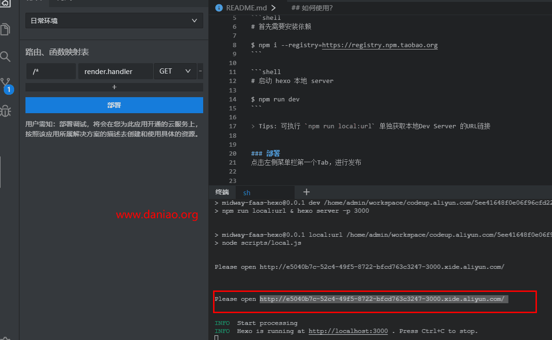Focus the /* route path field

click(51, 71)
